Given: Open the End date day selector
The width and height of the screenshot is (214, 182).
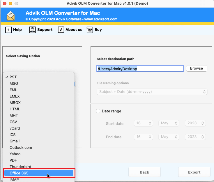Looking at the screenshot, I should tap(144, 137).
